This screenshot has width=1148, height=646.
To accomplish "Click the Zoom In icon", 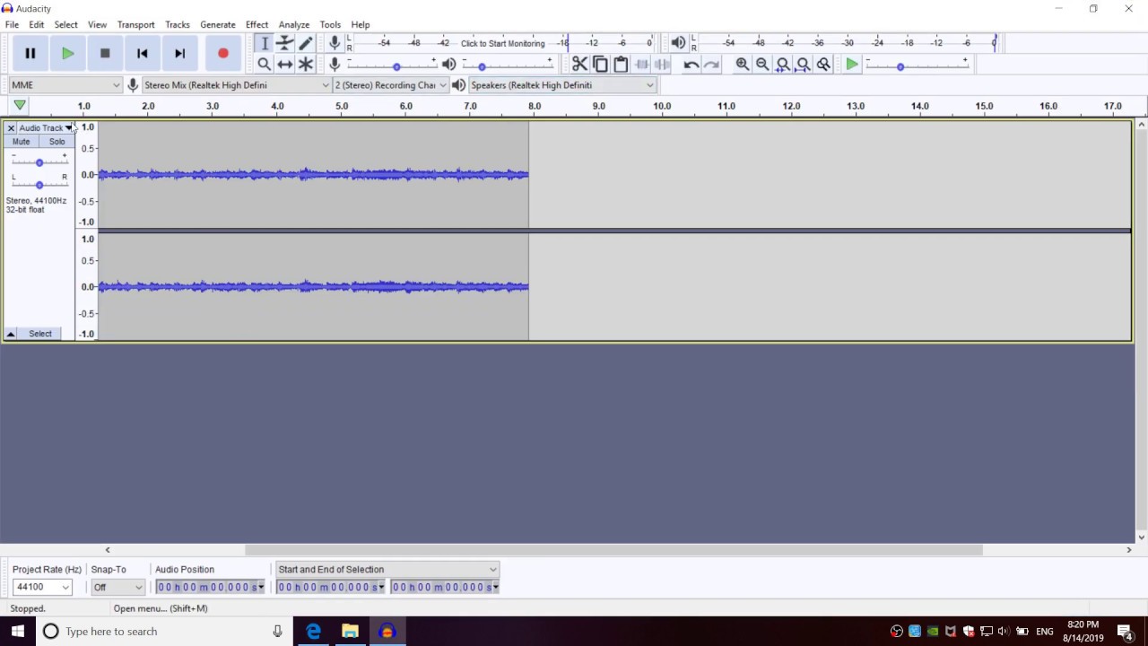I will tap(743, 64).
